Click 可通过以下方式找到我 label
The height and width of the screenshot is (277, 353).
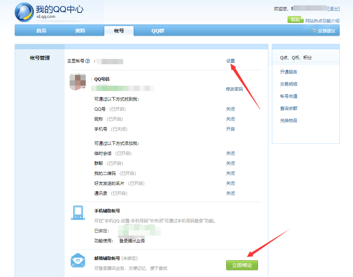coord(116,99)
